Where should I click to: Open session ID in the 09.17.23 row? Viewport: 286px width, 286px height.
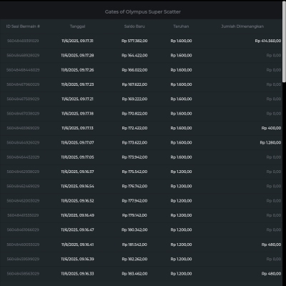[x=23, y=84]
